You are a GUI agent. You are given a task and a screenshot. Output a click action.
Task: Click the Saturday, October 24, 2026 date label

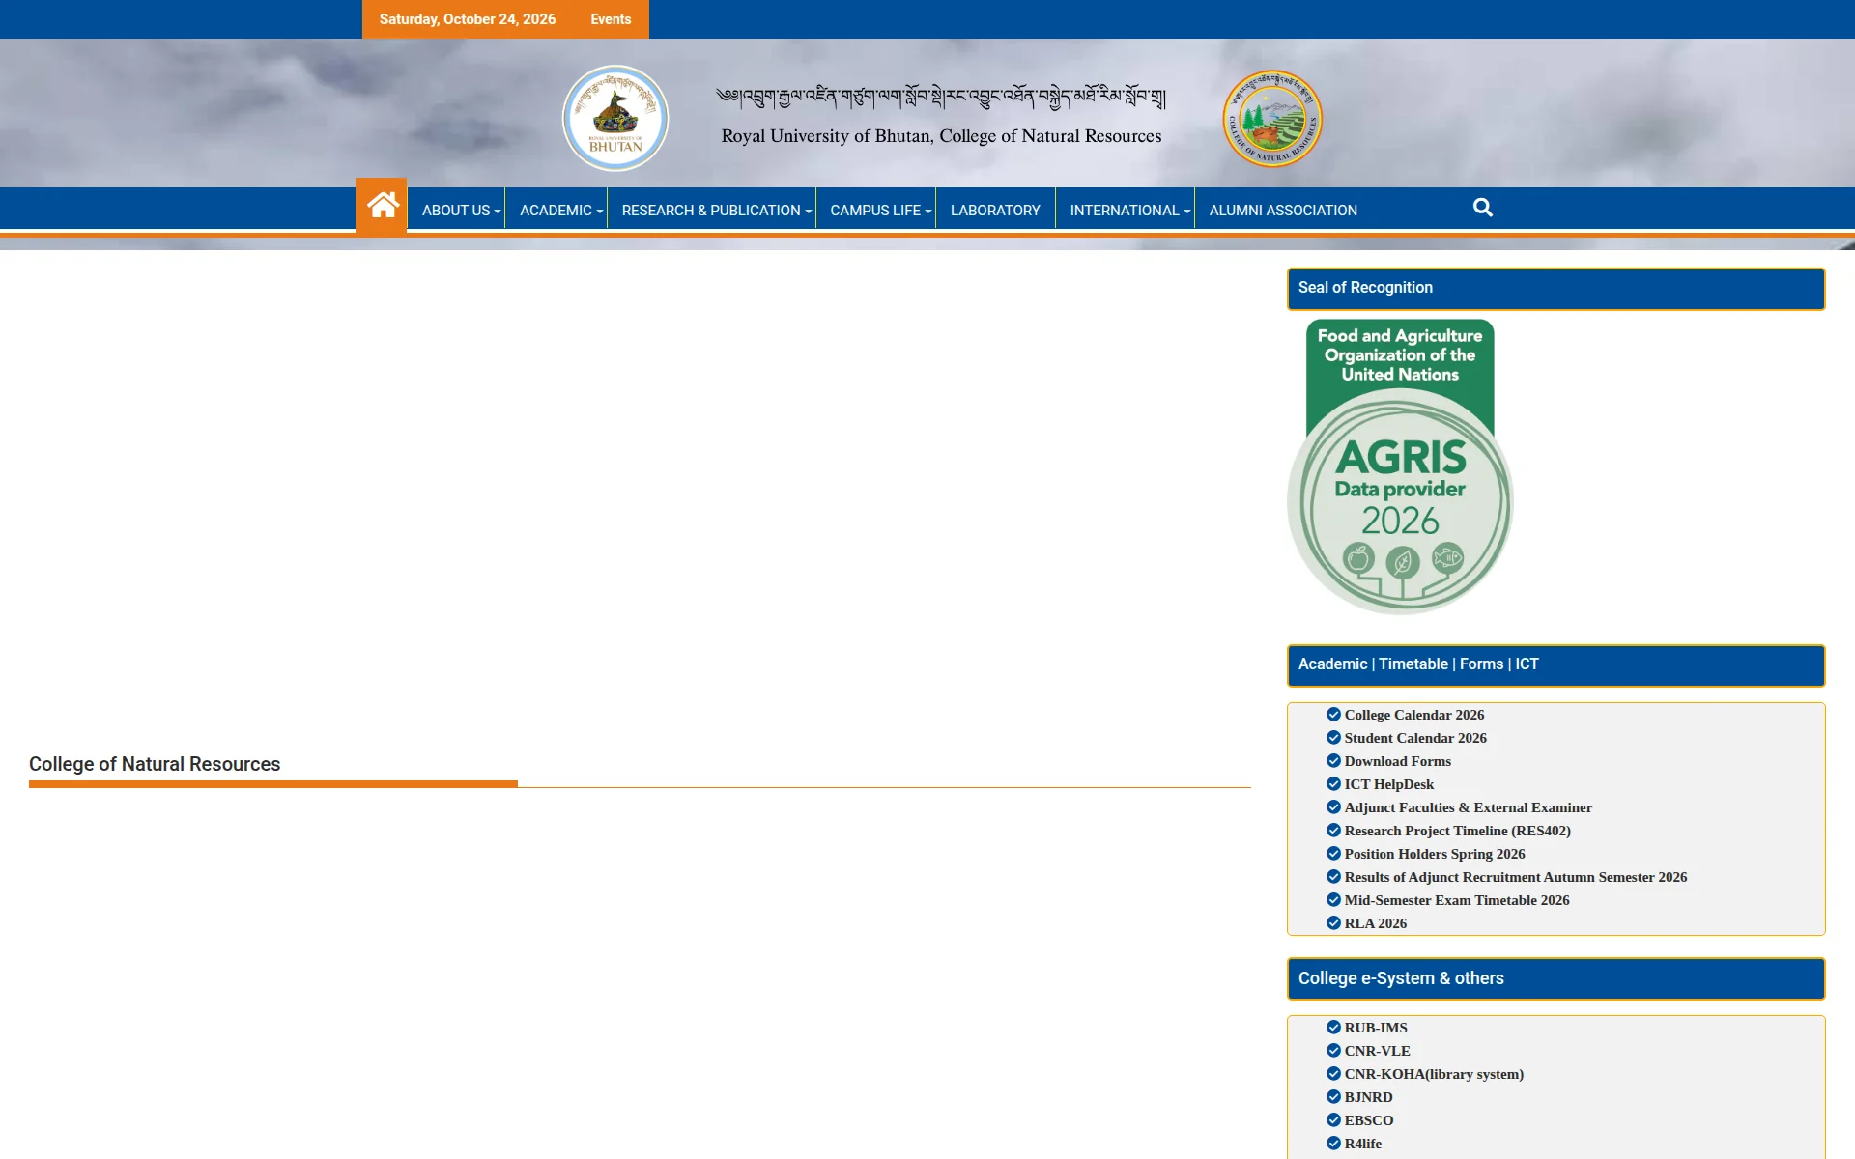pos(468,19)
